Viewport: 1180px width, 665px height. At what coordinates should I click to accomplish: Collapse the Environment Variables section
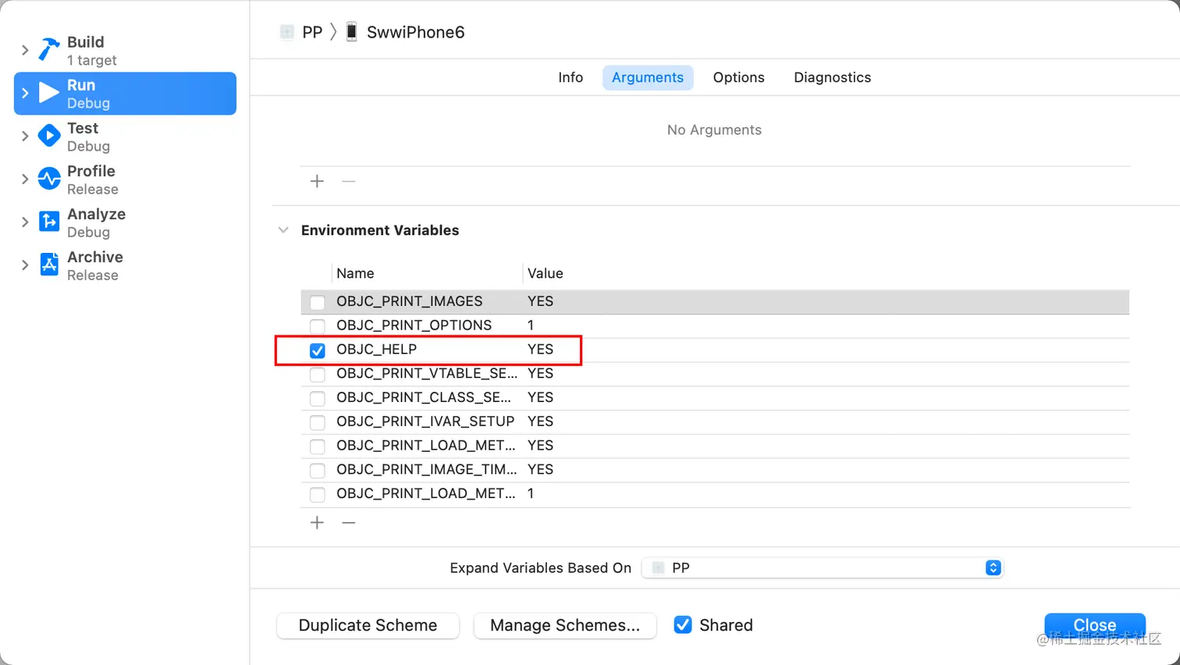point(283,230)
